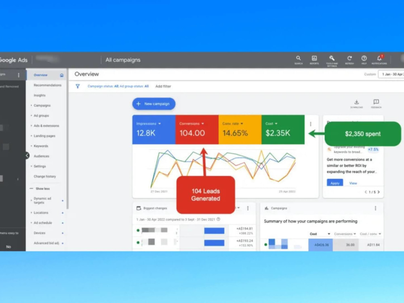This screenshot has width=404, height=303.
Task: Open the Cost column dropdown in Campaigns card
Action: (329, 234)
